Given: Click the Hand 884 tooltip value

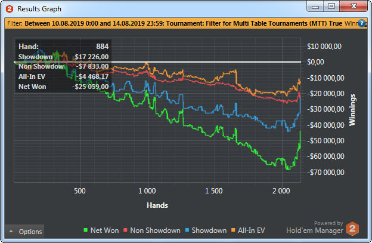Looking at the screenshot, I should (x=103, y=47).
